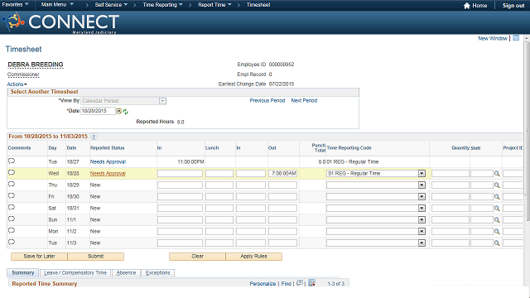Screen dimensions: 530x298
Task: Click the green refresh icon beside Date
Action: (x=125, y=112)
